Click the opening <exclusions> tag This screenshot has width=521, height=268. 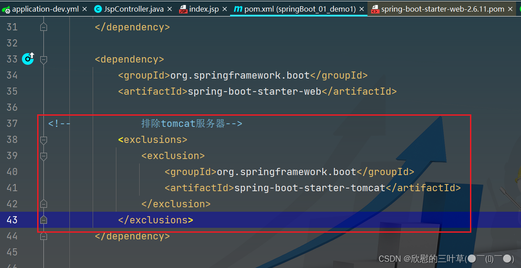tap(153, 140)
